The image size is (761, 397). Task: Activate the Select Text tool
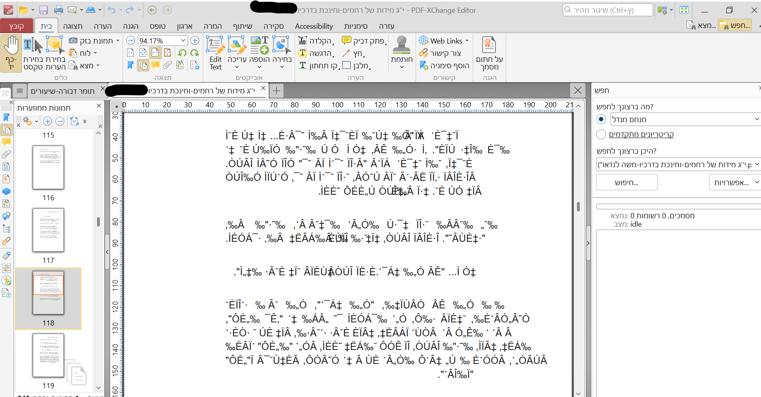33,53
